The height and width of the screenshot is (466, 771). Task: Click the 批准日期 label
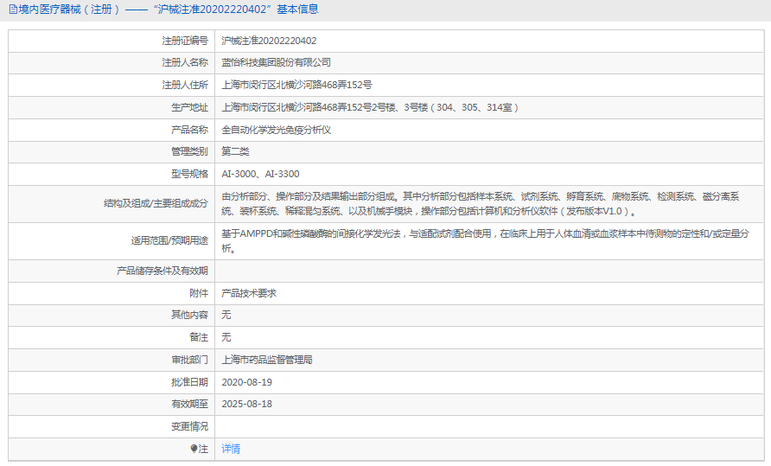click(x=189, y=382)
